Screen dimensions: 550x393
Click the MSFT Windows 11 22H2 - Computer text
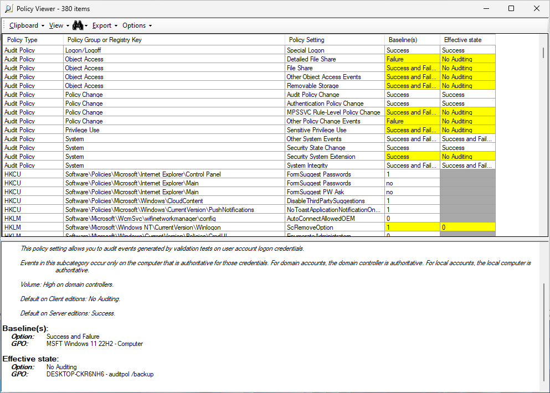[x=95, y=344]
